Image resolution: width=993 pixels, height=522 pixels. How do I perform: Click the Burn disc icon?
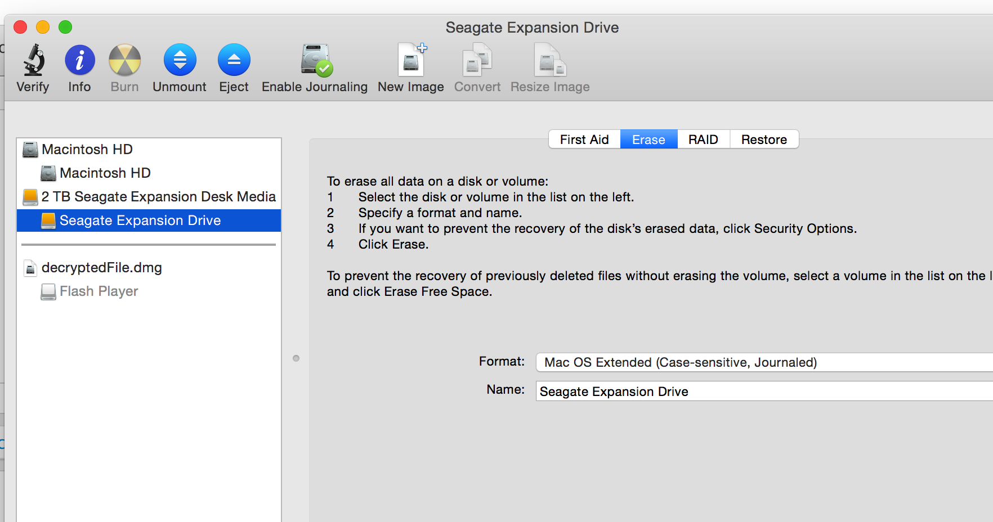[124, 60]
